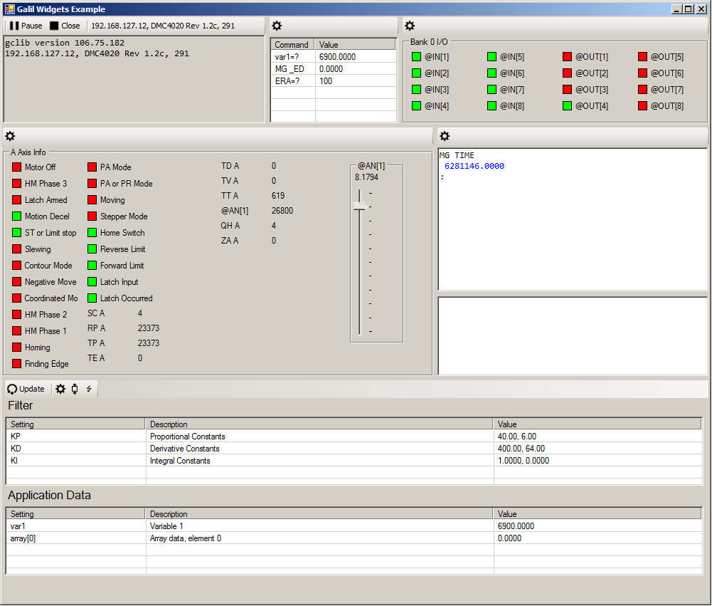Click inside the empty terminal input box
This screenshot has width=712, height=606.
[x=572, y=335]
